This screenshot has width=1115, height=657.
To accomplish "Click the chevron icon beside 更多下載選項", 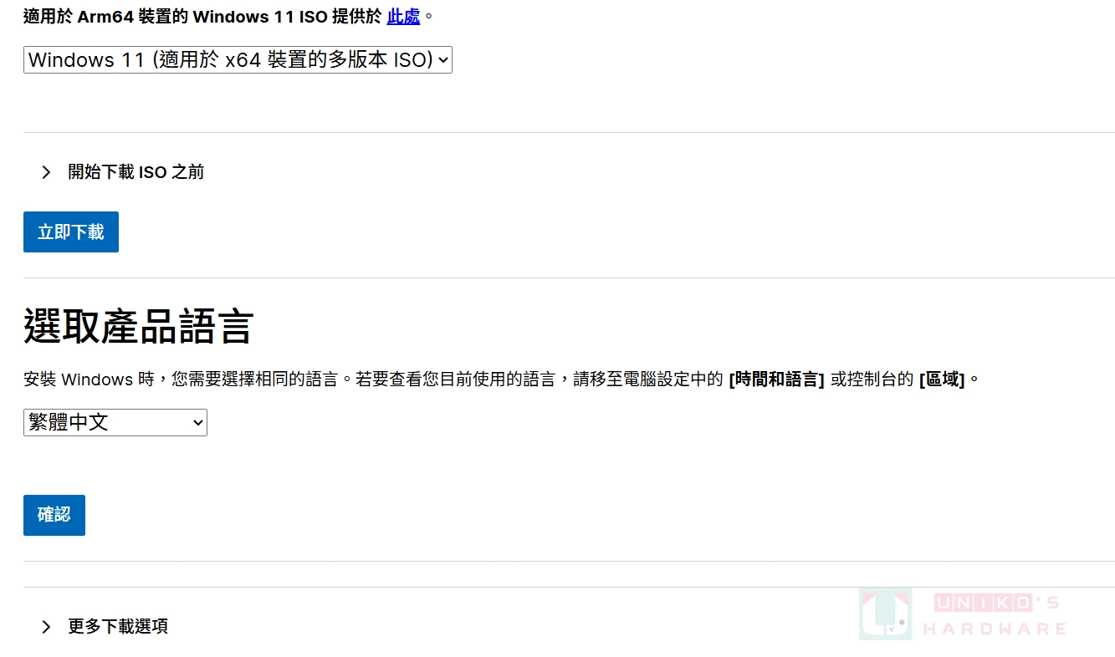I will pos(46,627).
